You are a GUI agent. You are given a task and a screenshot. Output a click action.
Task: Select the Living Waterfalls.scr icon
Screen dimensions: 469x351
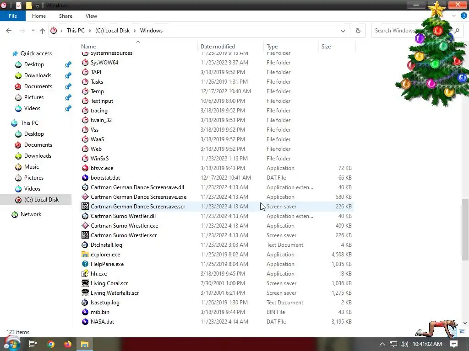tap(85, 293)
